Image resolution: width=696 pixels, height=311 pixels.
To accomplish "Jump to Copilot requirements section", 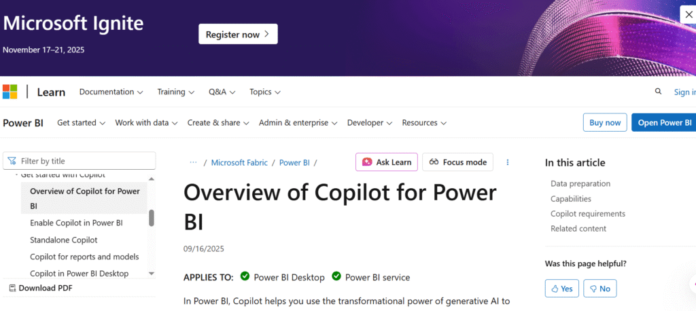I will [588, 213].
